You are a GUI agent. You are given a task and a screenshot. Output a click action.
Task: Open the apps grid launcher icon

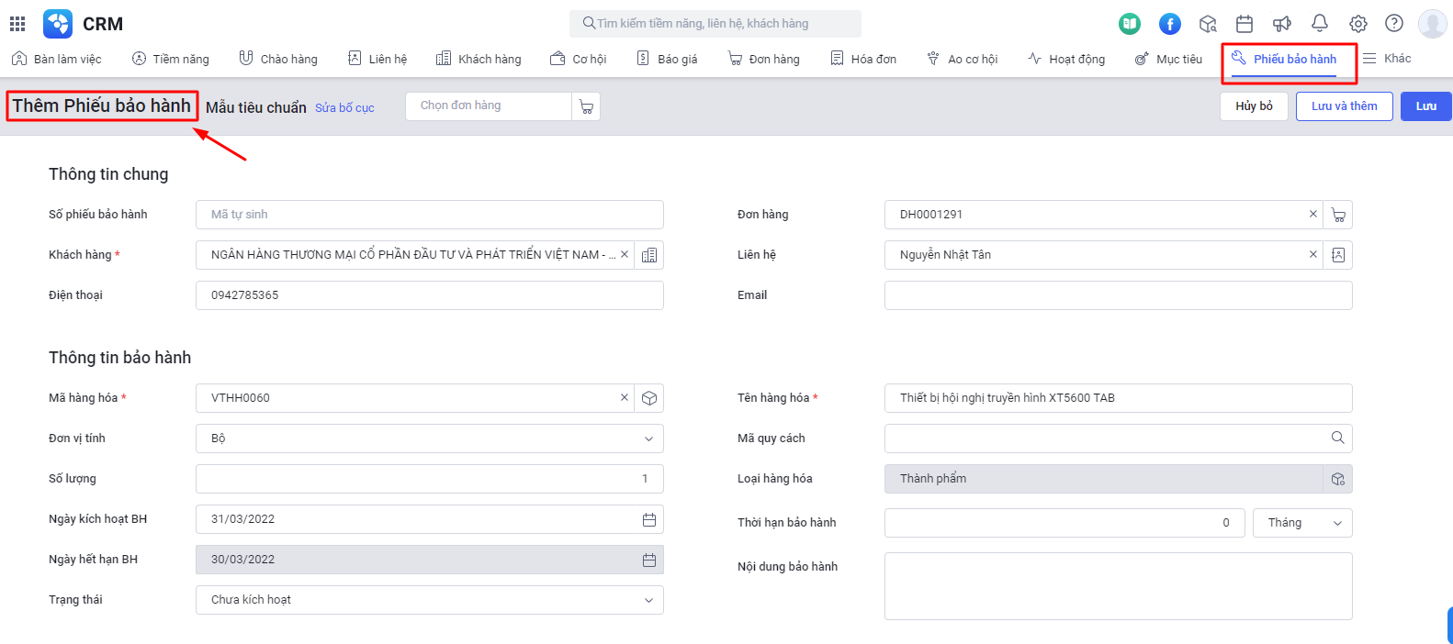tap(17, 24)
